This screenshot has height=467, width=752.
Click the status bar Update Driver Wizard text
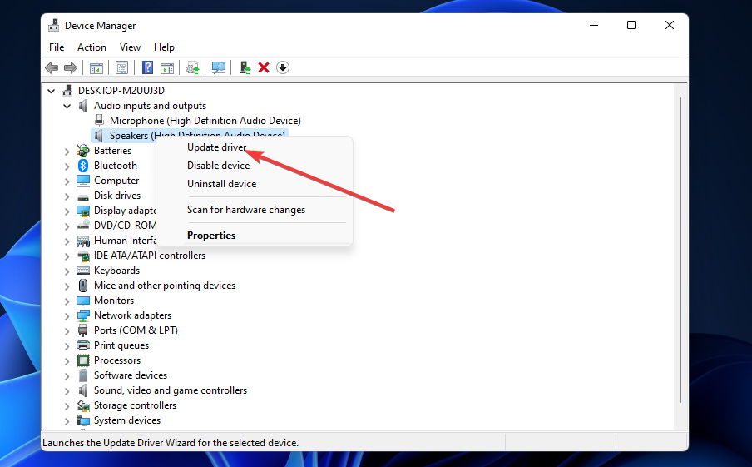[171, 443]
